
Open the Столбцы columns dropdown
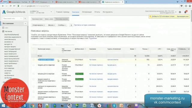point(62,25)
